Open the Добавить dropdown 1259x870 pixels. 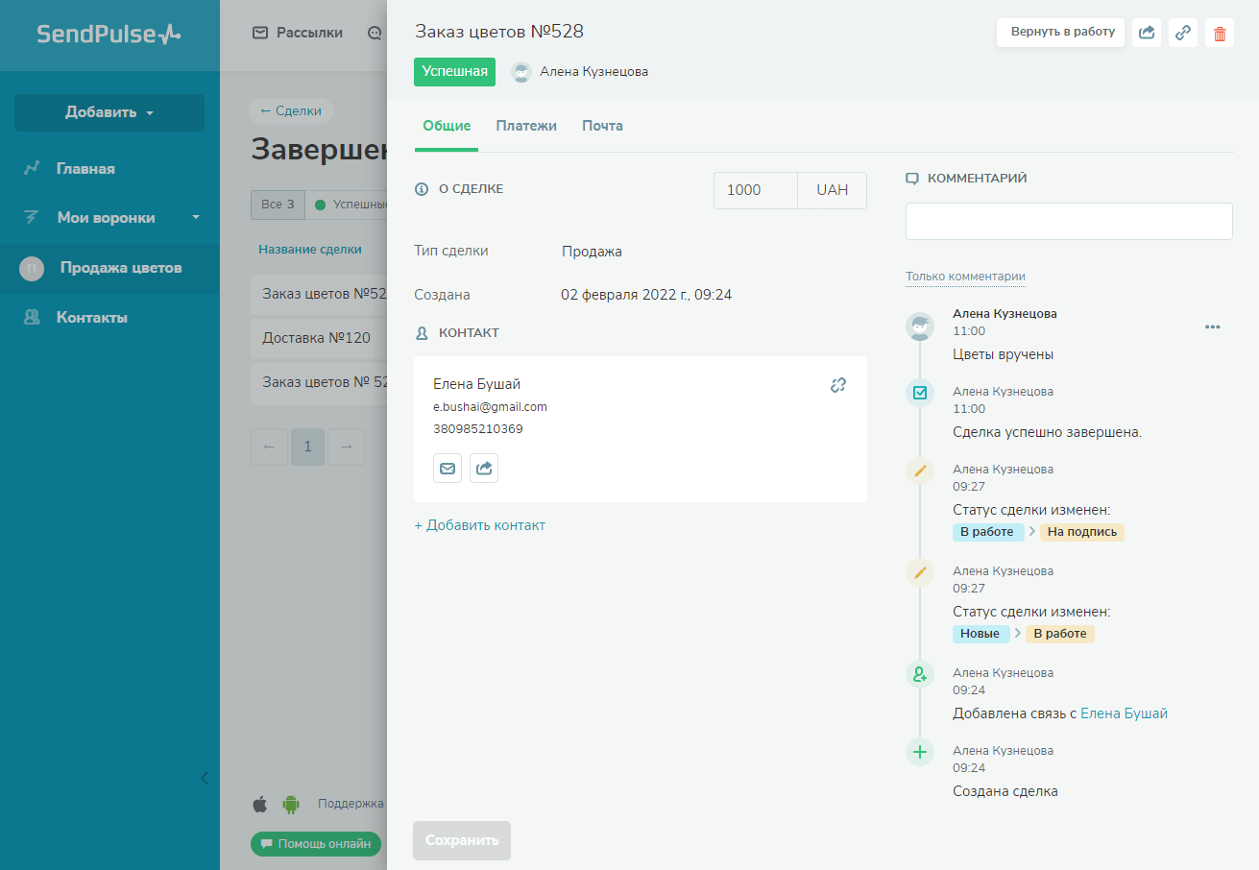[109, 112]
